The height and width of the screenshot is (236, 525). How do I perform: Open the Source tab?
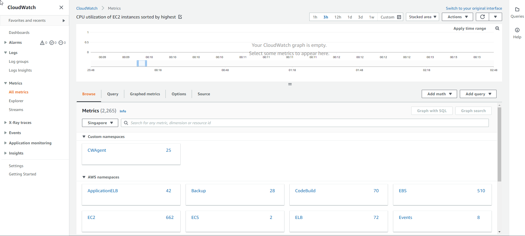(204, 94)
